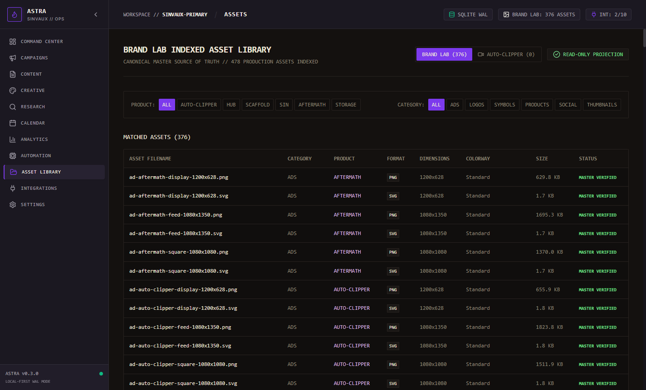Click the Settings gear icon
This screenshot has width=646, height=390.
pos(13,205)
